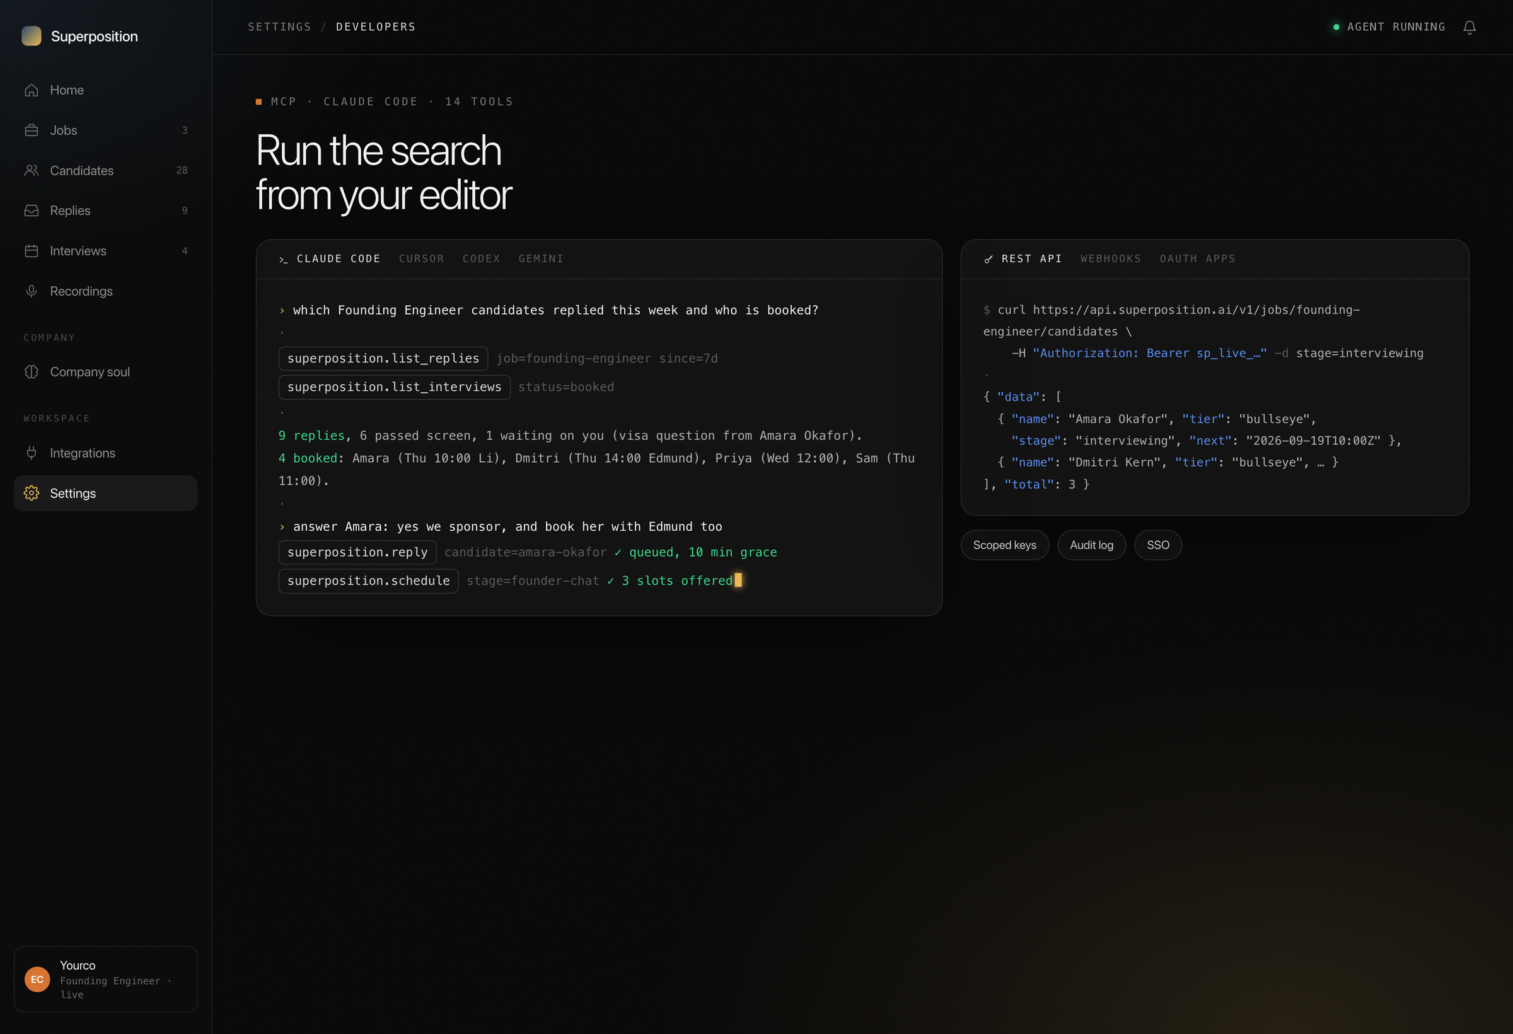Navigate to Integrations

(x=105, y=453)
